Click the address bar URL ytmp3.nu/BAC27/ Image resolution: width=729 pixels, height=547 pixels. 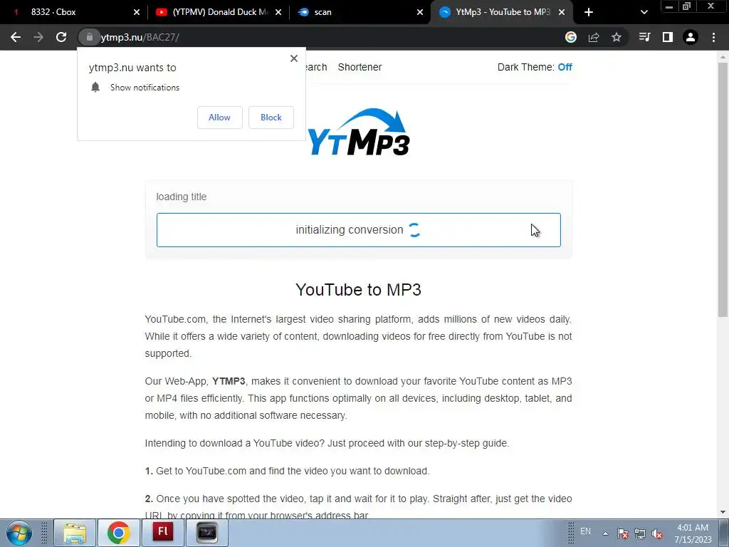pos(140,37)
